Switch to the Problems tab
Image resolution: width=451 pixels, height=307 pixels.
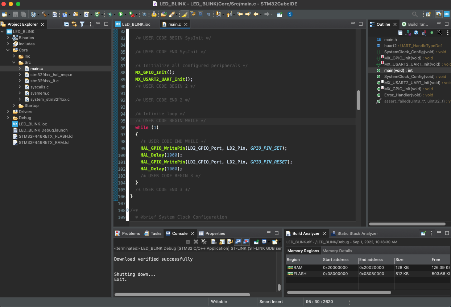pos(127,233)
